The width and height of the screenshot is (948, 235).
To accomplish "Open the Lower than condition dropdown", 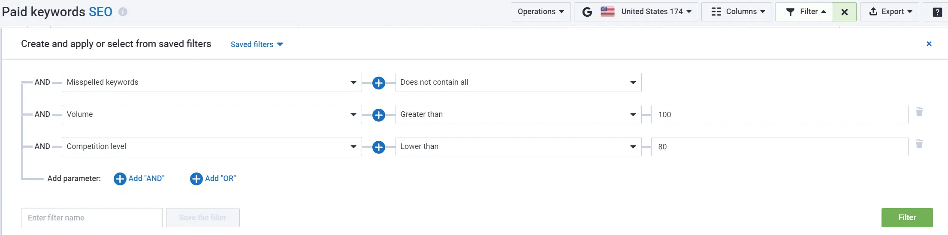I will 518,146.
